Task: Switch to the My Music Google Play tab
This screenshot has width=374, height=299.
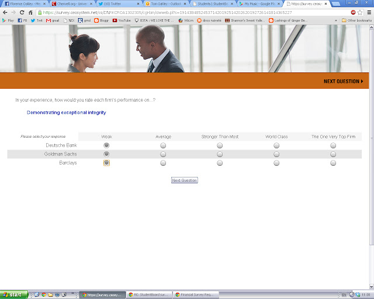Action: coord(259,4)
